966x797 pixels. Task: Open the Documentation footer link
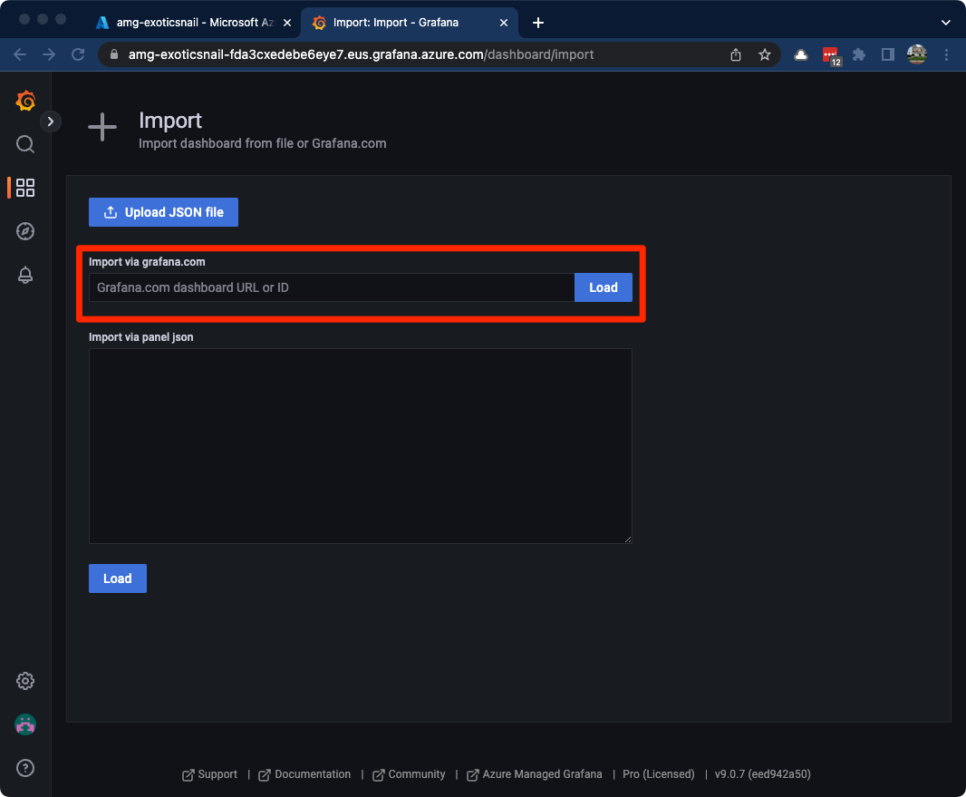(x=312, y=774)
